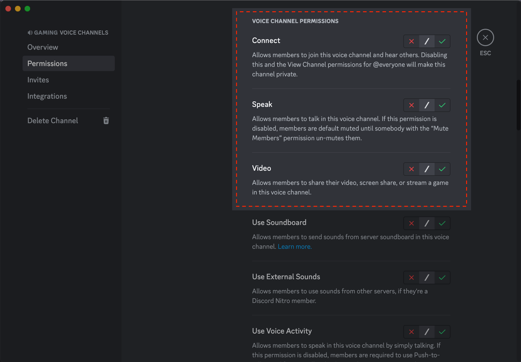The image size is (521, 362).
Task: Set Use Voice Activity to neutral
Action: click(427, 332)
